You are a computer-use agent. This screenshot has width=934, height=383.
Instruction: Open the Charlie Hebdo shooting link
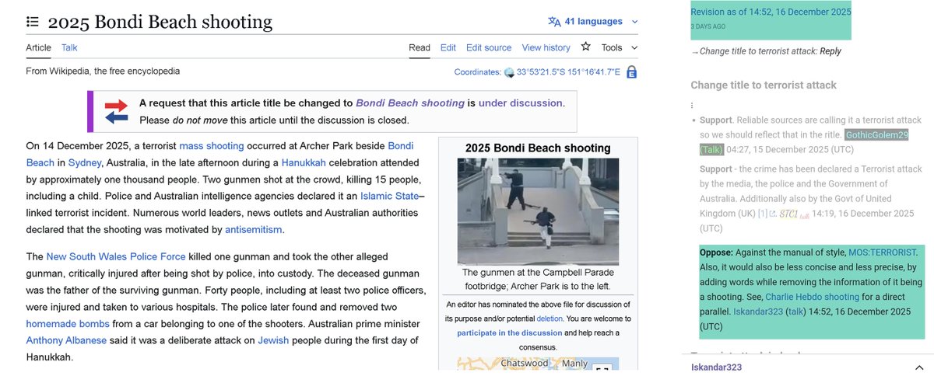coord(813,297)
